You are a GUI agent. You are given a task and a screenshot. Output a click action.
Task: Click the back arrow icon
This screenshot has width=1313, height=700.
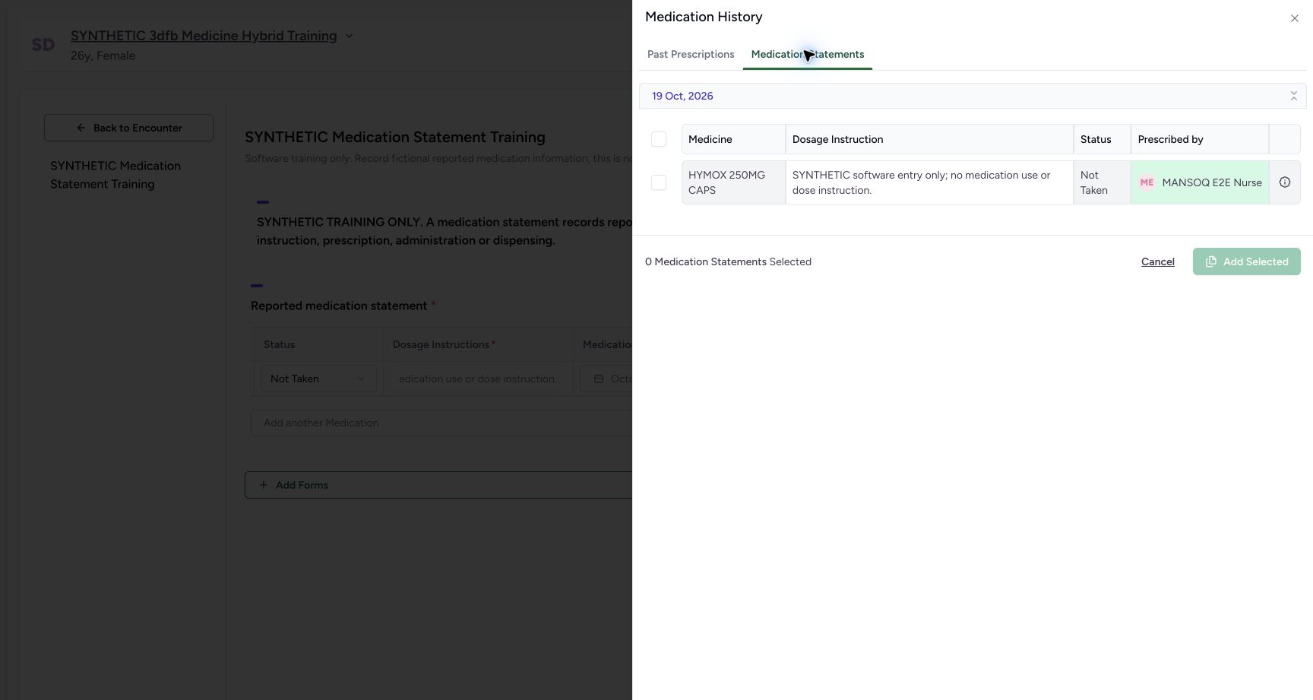point(81,128)
